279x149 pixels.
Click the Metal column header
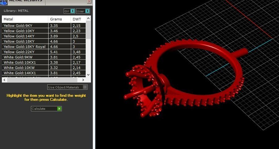tap(25, 19)
